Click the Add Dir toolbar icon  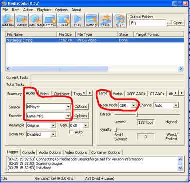22,20
